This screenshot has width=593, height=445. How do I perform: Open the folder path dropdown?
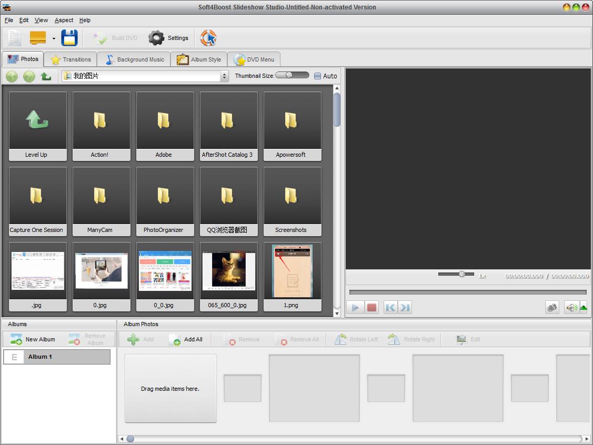tap(225, 76)
